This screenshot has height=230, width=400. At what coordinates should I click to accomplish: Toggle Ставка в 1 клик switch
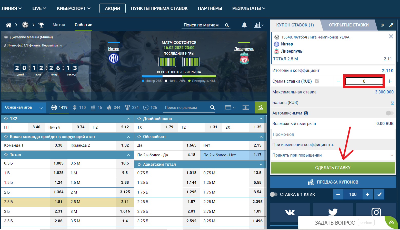(x=274, y=194)
